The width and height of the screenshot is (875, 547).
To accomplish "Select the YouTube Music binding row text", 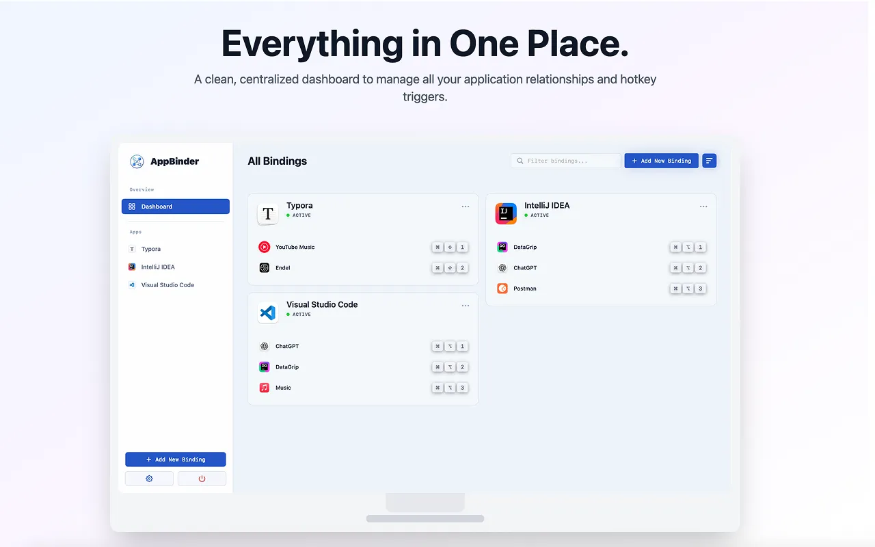I will [x=295, y=247].
